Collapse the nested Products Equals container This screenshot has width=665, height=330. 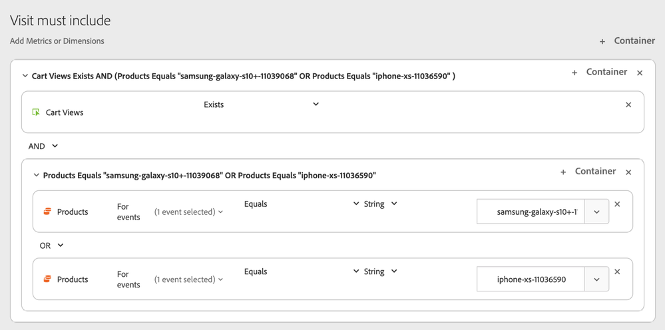(x=36, y=175)
